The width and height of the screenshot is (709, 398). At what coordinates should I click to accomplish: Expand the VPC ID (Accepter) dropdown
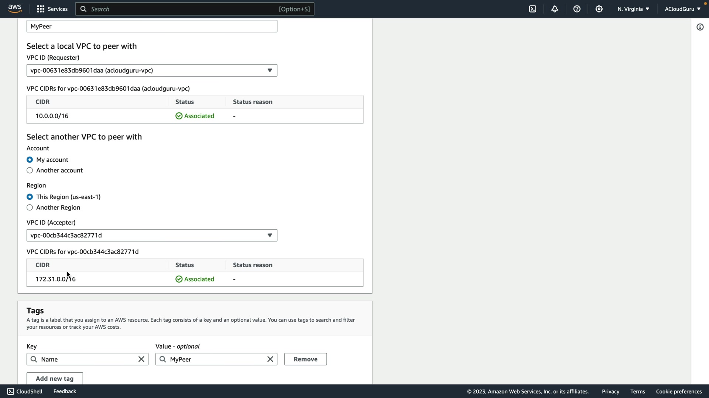pyautogui.click(x=152, y=235)
